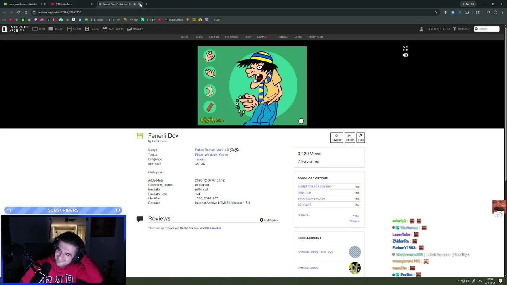Open the UPLOAD page

click(461, 29)
